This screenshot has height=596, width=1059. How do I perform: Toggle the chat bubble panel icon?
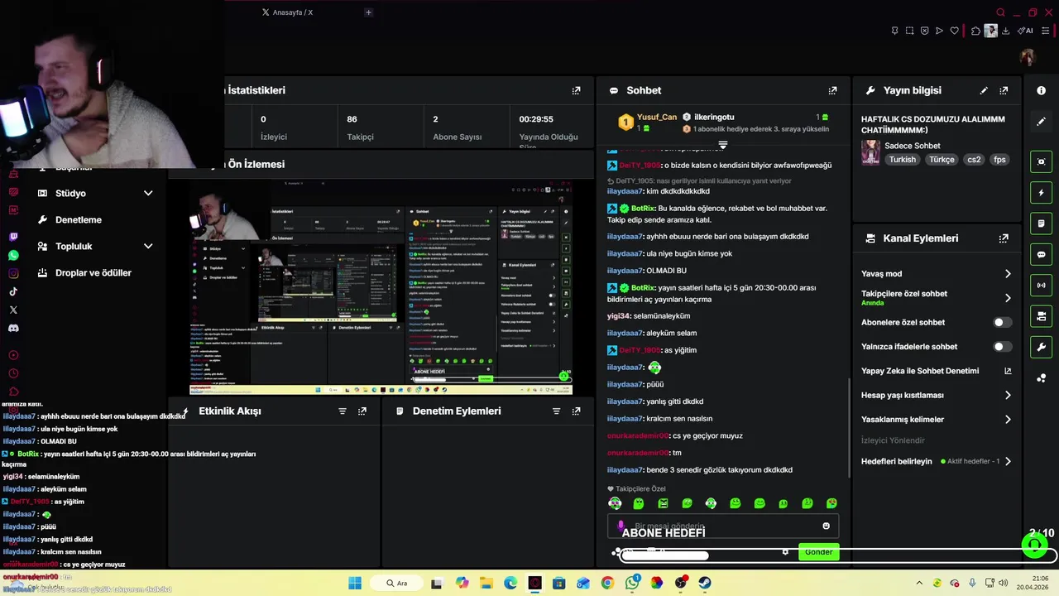1041,254
